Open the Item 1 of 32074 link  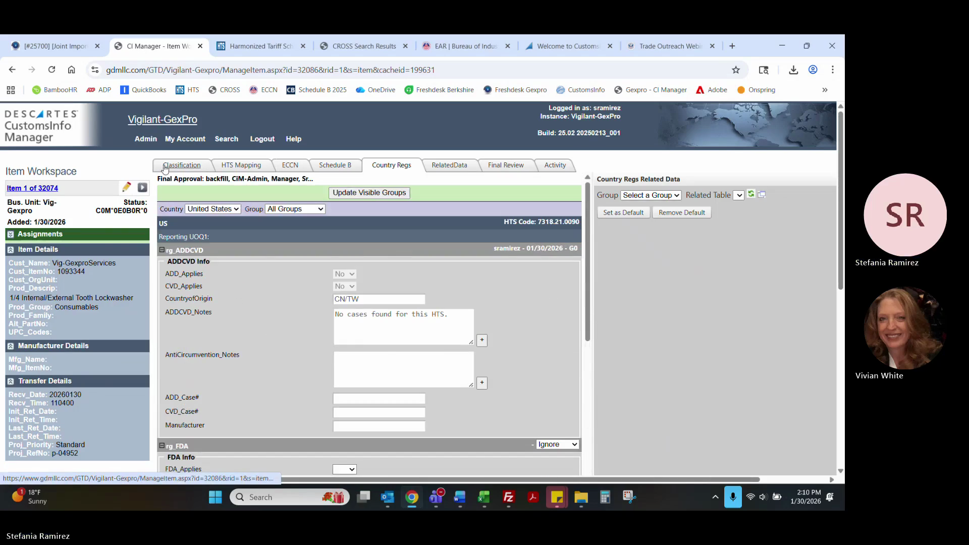32,188
